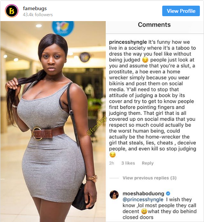
Task: Click the Comments section heading
Action: (154, 24)
